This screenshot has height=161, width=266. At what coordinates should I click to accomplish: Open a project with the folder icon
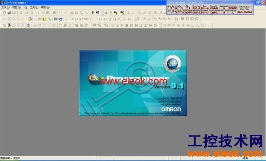(9, 13)
